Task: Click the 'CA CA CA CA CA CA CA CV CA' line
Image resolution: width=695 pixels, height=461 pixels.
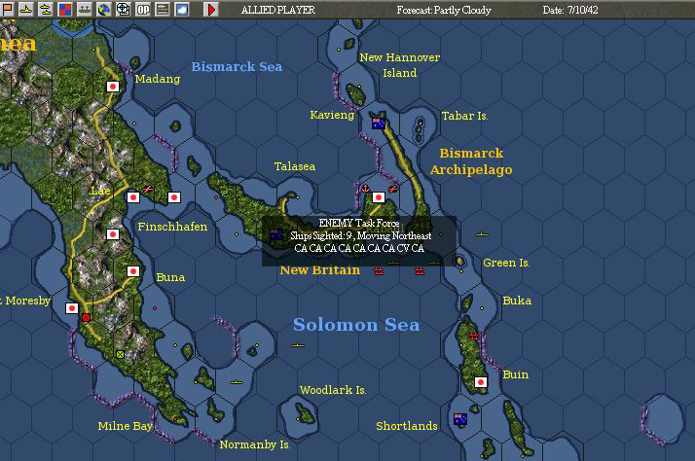Action: coord(359,248)
